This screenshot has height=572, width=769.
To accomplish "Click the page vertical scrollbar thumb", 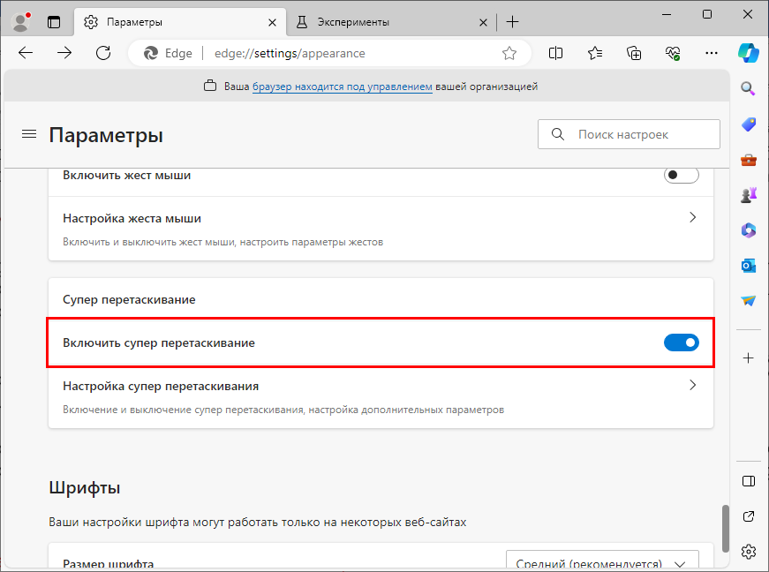I will pos(726,530).
